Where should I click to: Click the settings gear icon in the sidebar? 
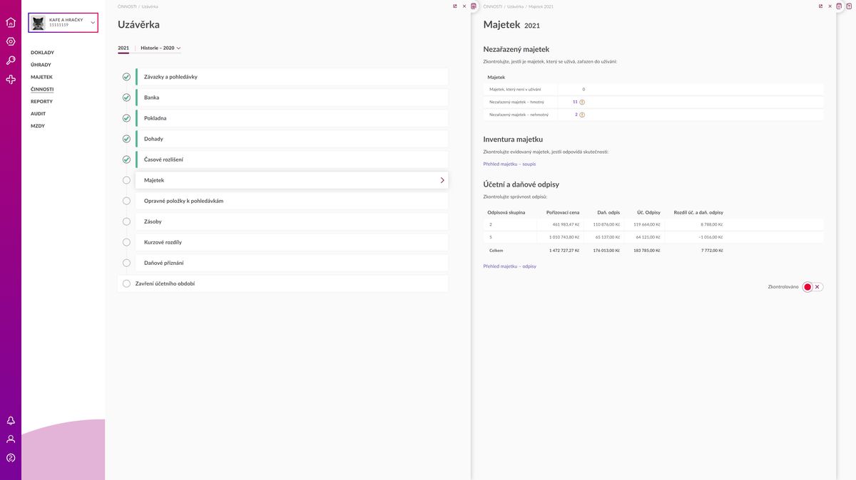pyautogui.click(x=11, y=41)
